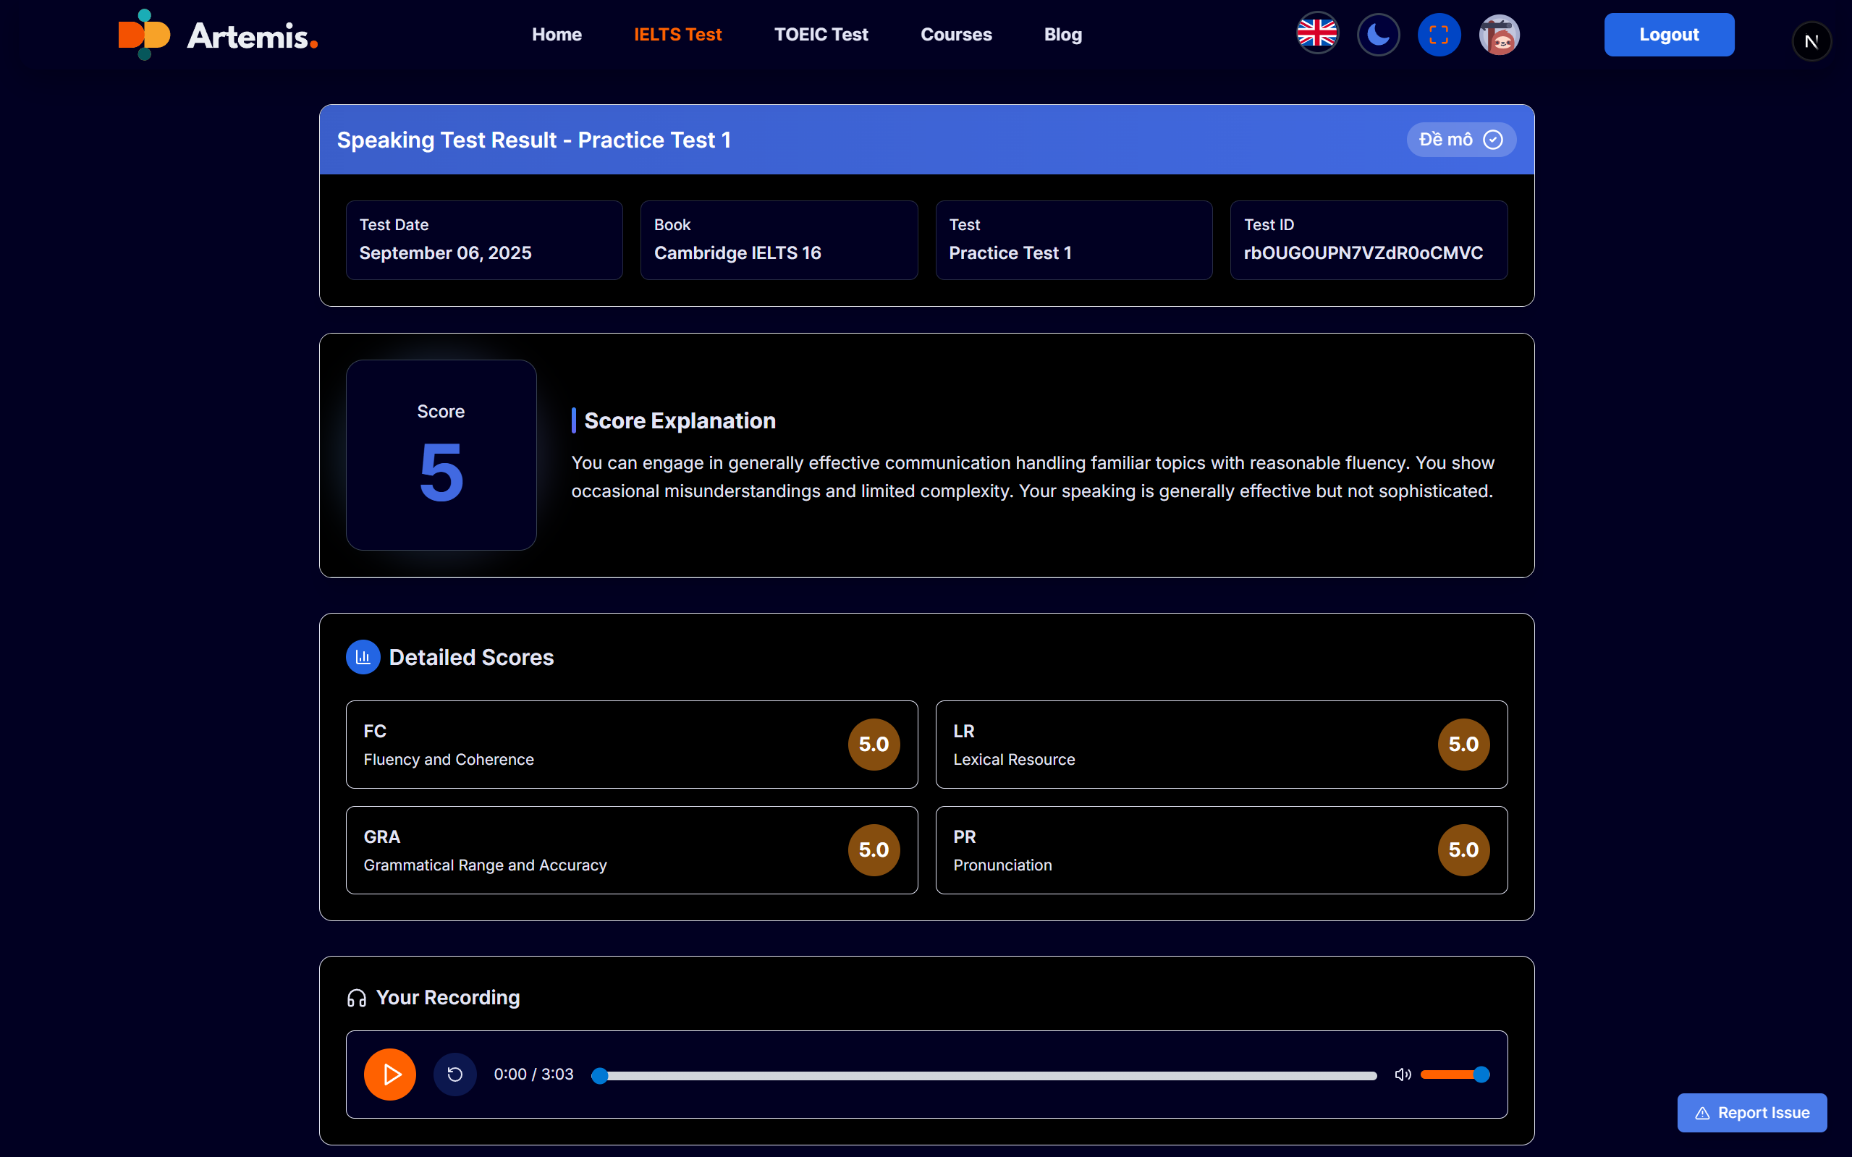Mute the recording volume speaker icon
Image resolution: width=1852 pixels, height=1157 pixels.
point(1402,1075)
